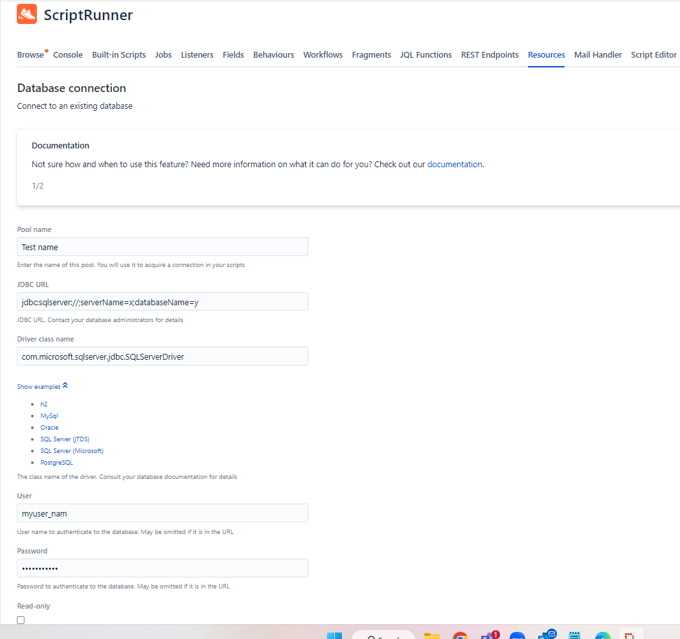This screenshot has width=680, height=639.
Task: Open Google Chrome from the taskbar
Action: click(460, 636)
